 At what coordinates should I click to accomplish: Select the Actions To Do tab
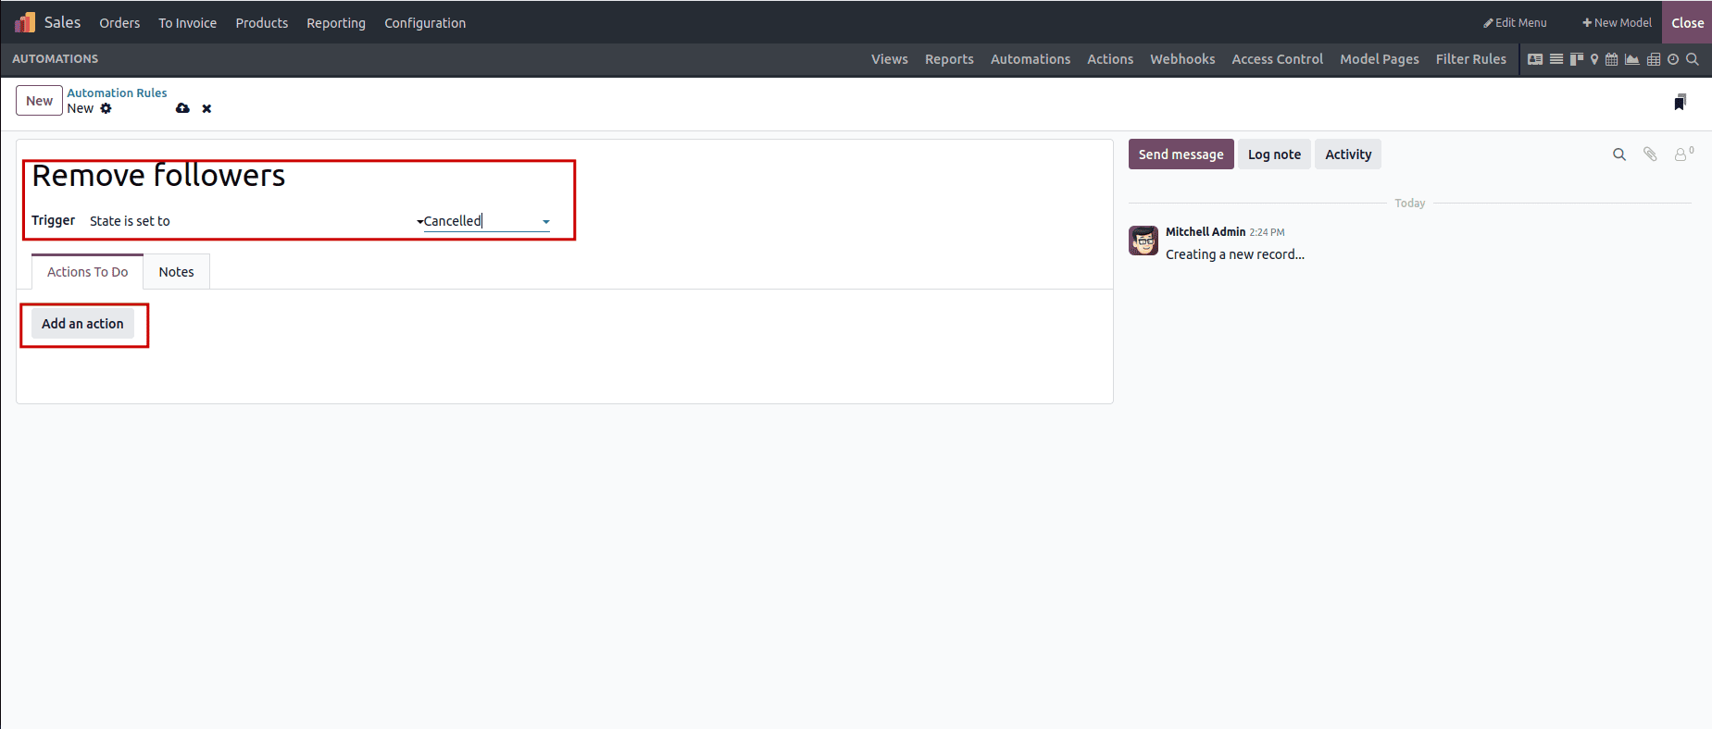coord(88,272)
